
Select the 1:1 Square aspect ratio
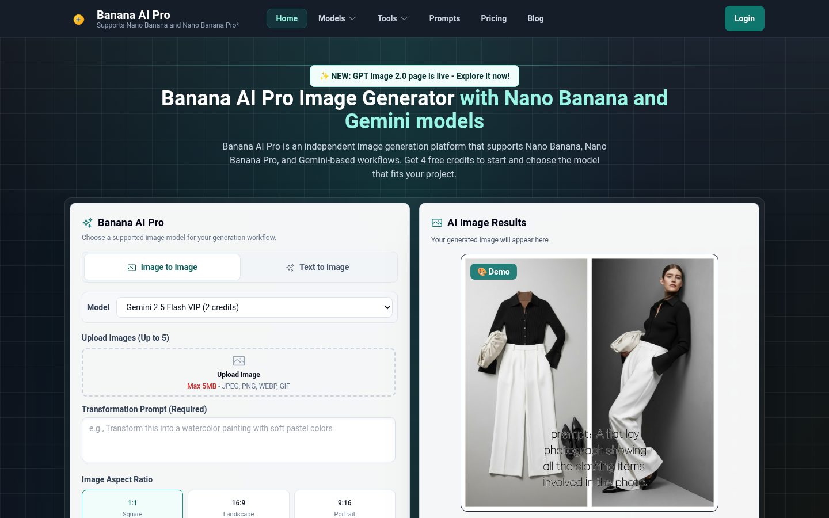pos(132,505)
